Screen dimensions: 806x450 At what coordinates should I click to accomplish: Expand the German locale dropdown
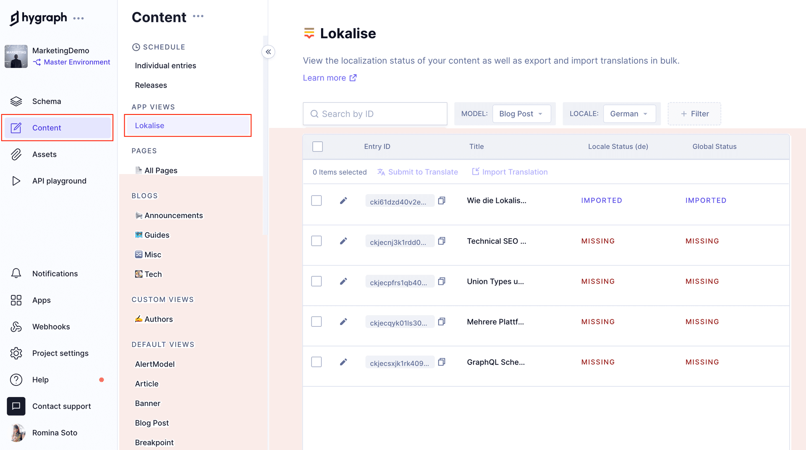pyautogui.click(x=629, y=114)
